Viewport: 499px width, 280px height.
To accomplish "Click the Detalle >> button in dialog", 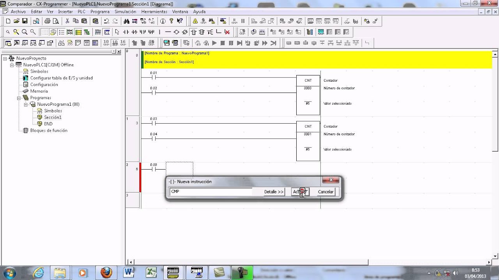I will coord(274,192).
